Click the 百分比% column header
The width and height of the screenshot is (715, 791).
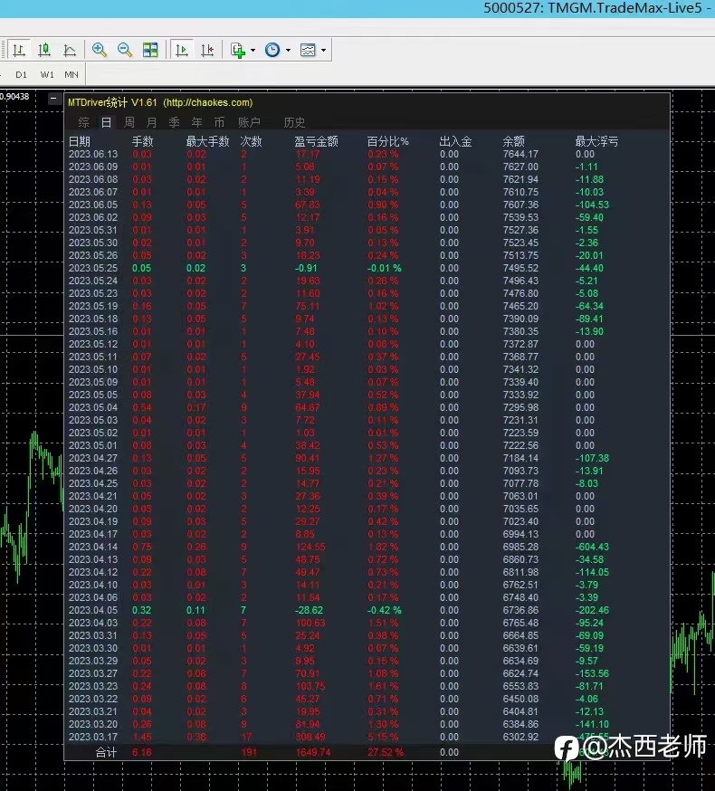click(387, 141)
